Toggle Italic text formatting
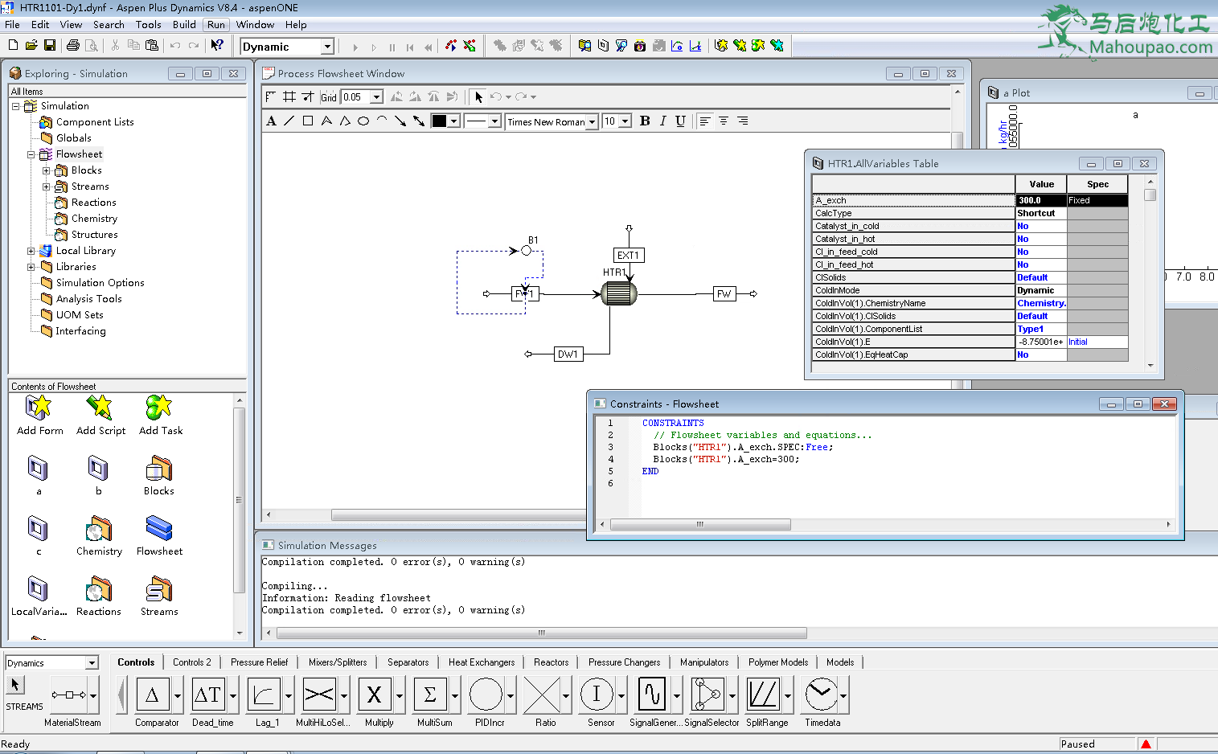 click(x=662, y=121)
